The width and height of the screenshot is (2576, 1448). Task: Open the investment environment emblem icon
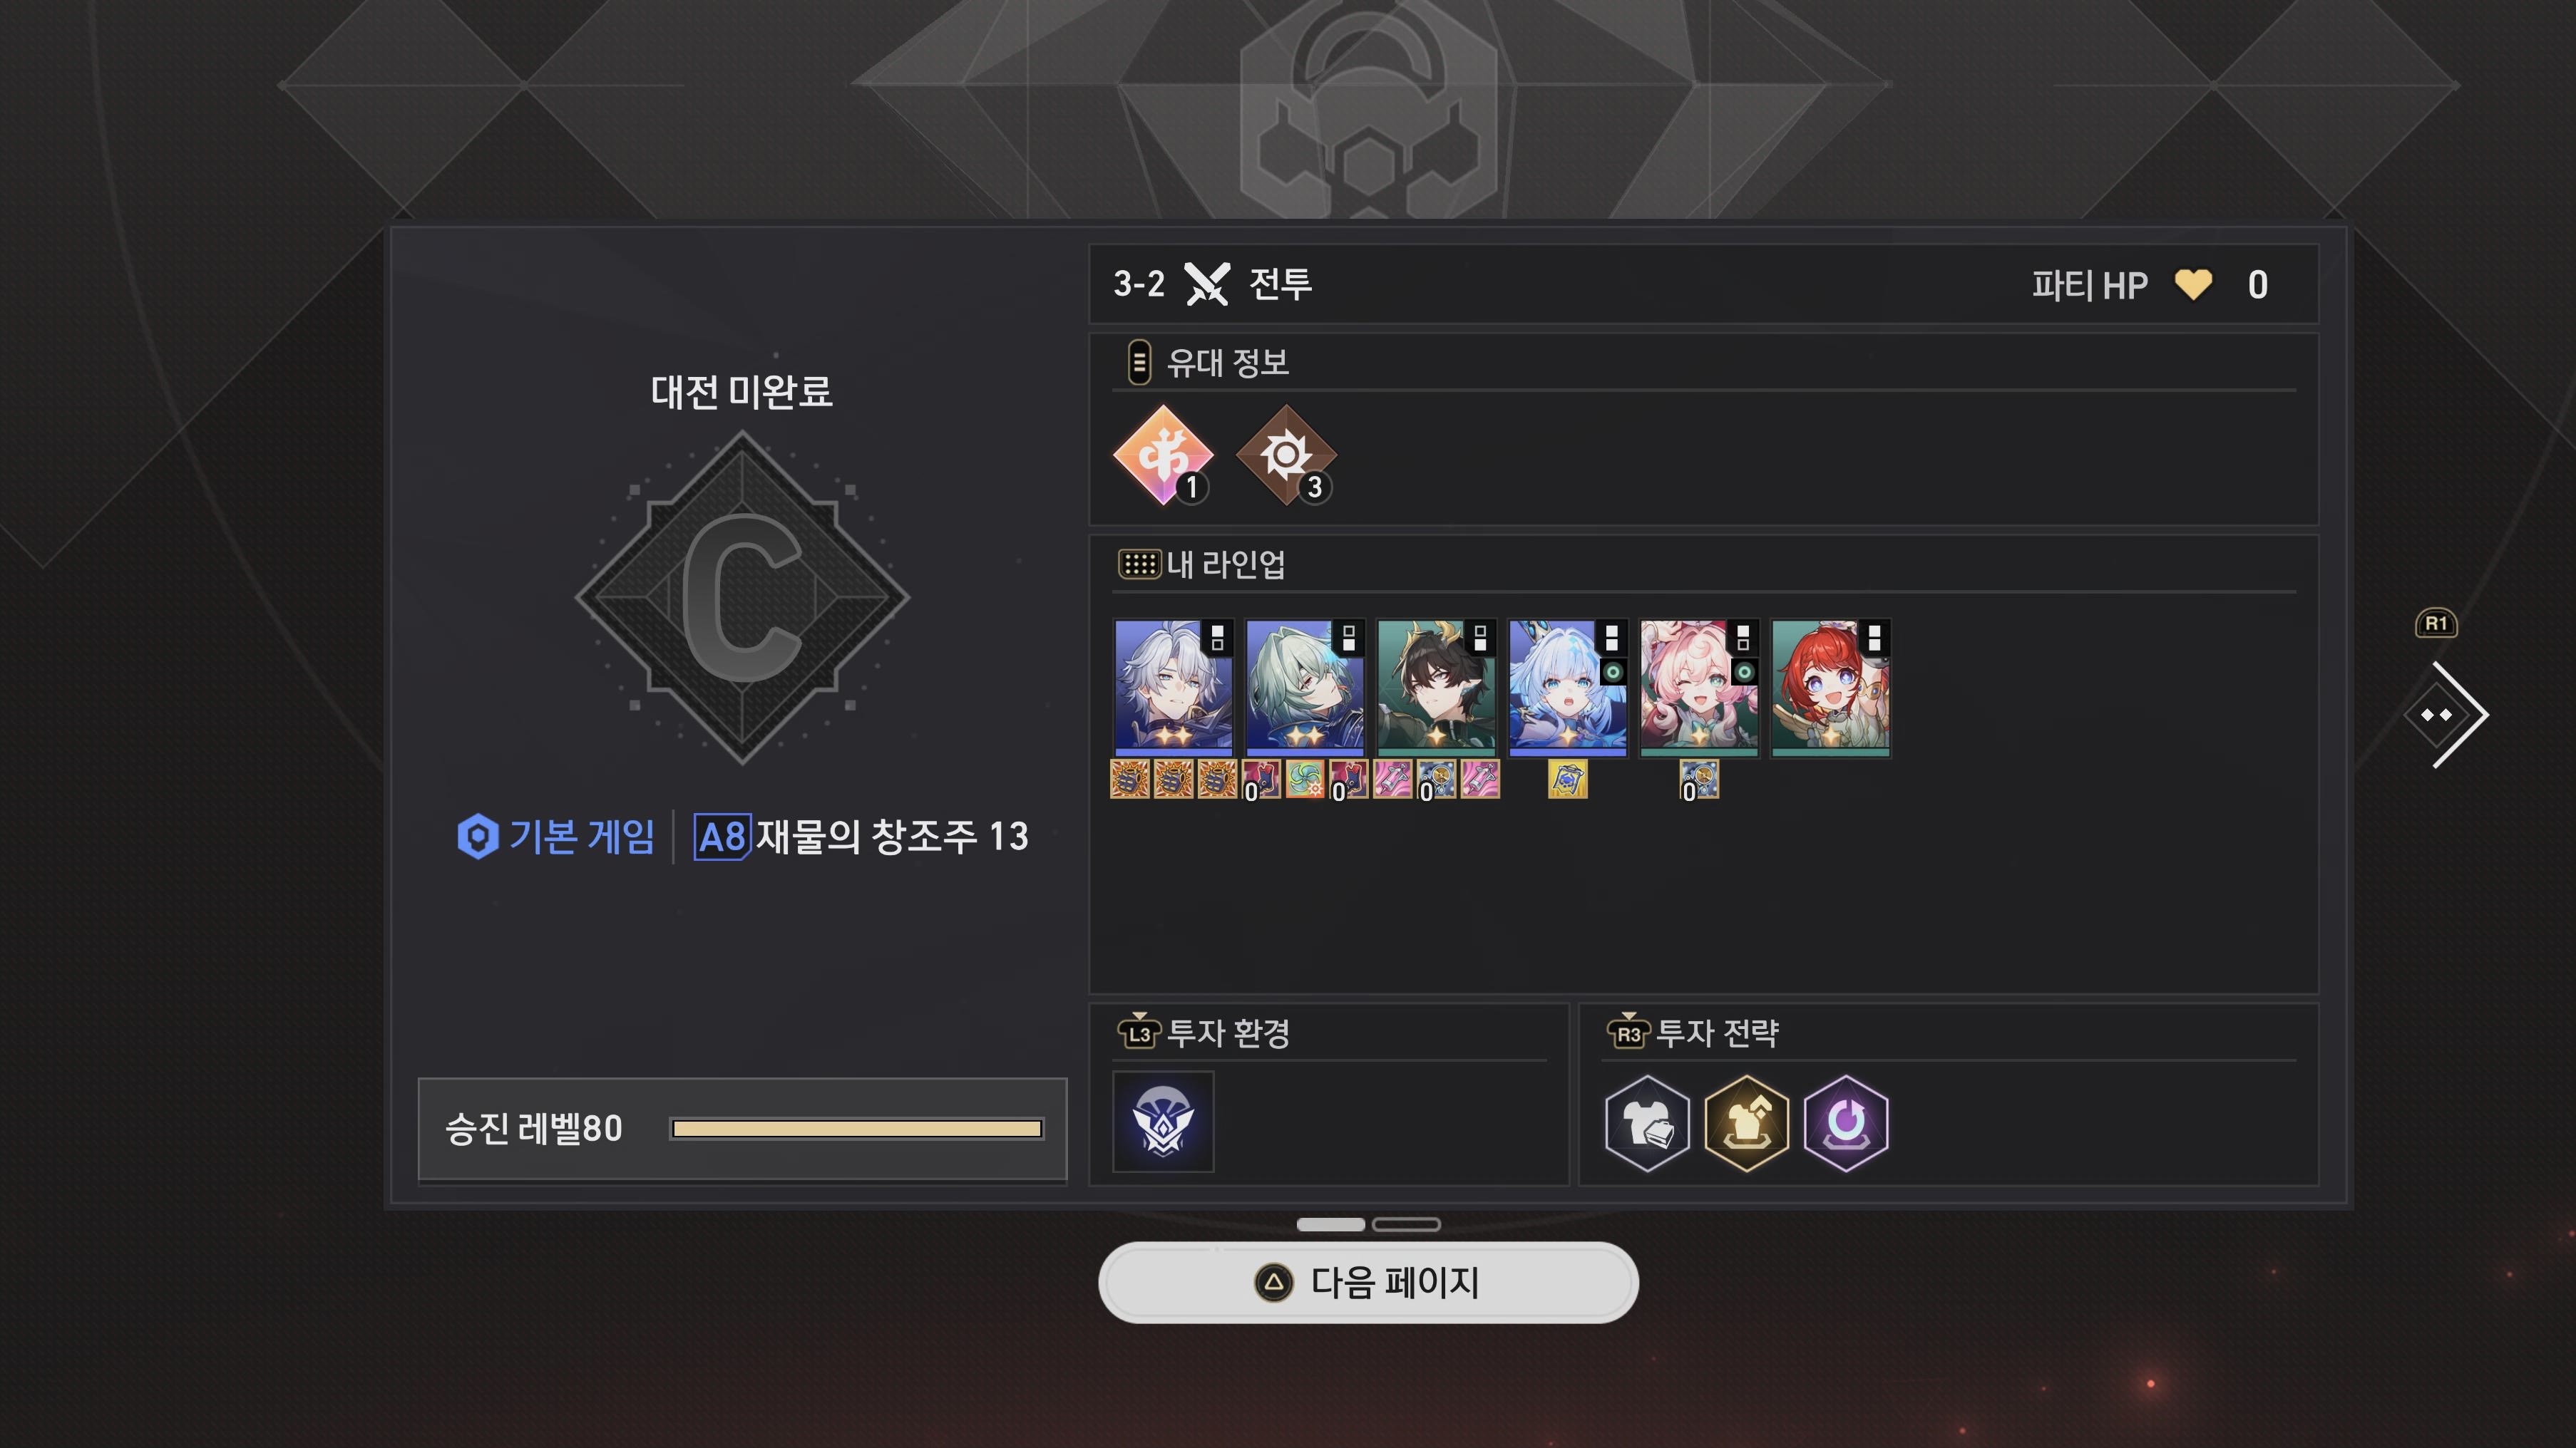point(1163,1121)
